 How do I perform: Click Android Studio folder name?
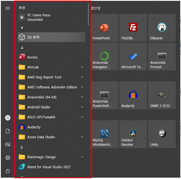pyautogui.click(x=39, y=107)
